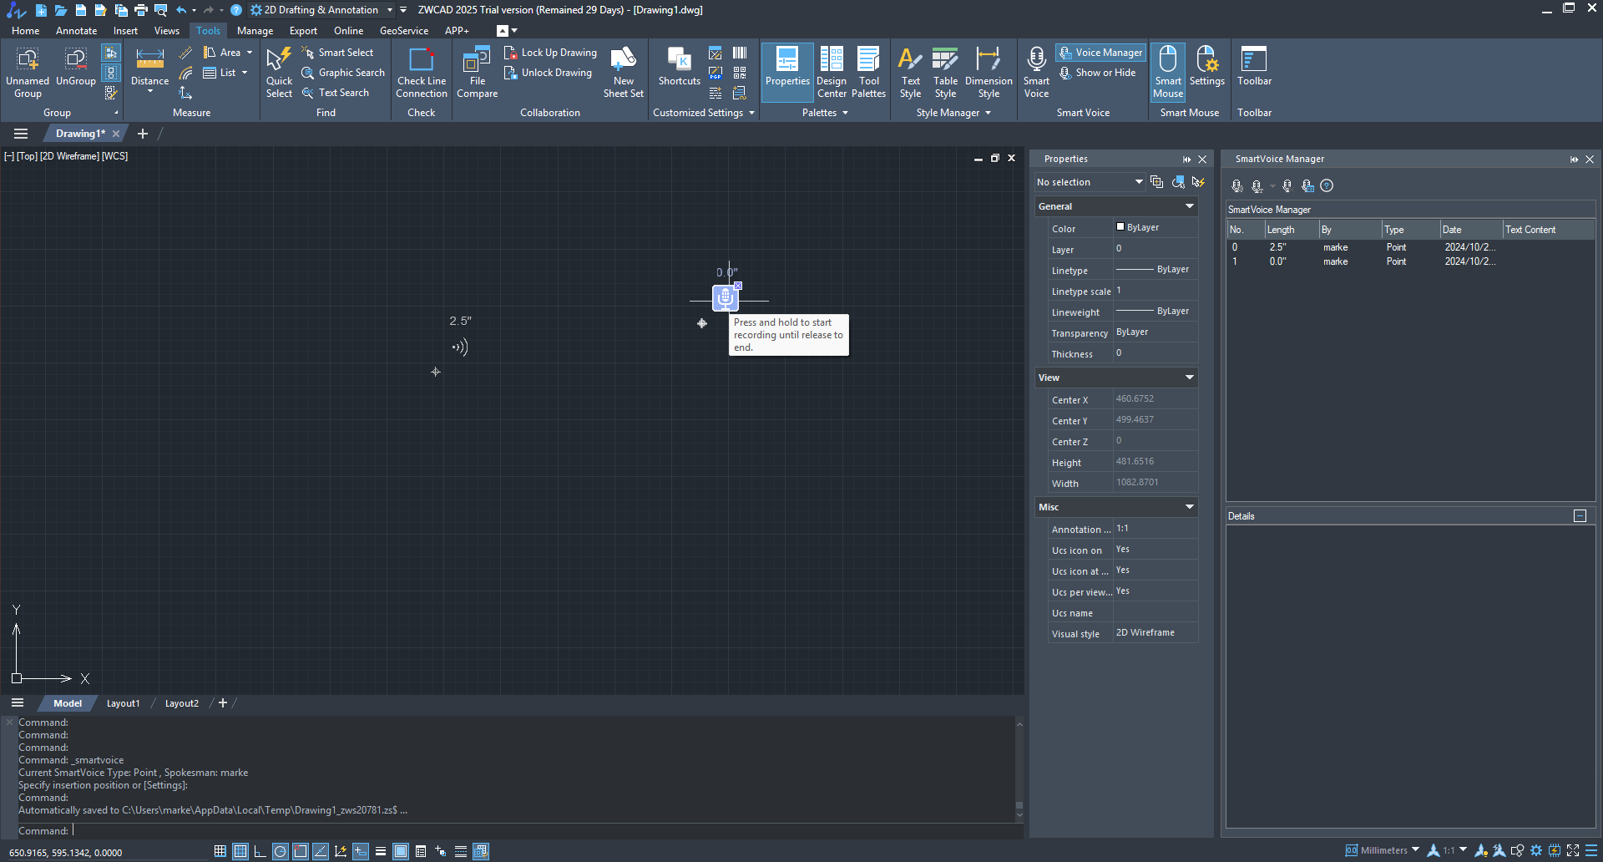This screenshot has height=862, width=1603.
Task: Collapse the Details section minus button
Action: (1580, 516)
